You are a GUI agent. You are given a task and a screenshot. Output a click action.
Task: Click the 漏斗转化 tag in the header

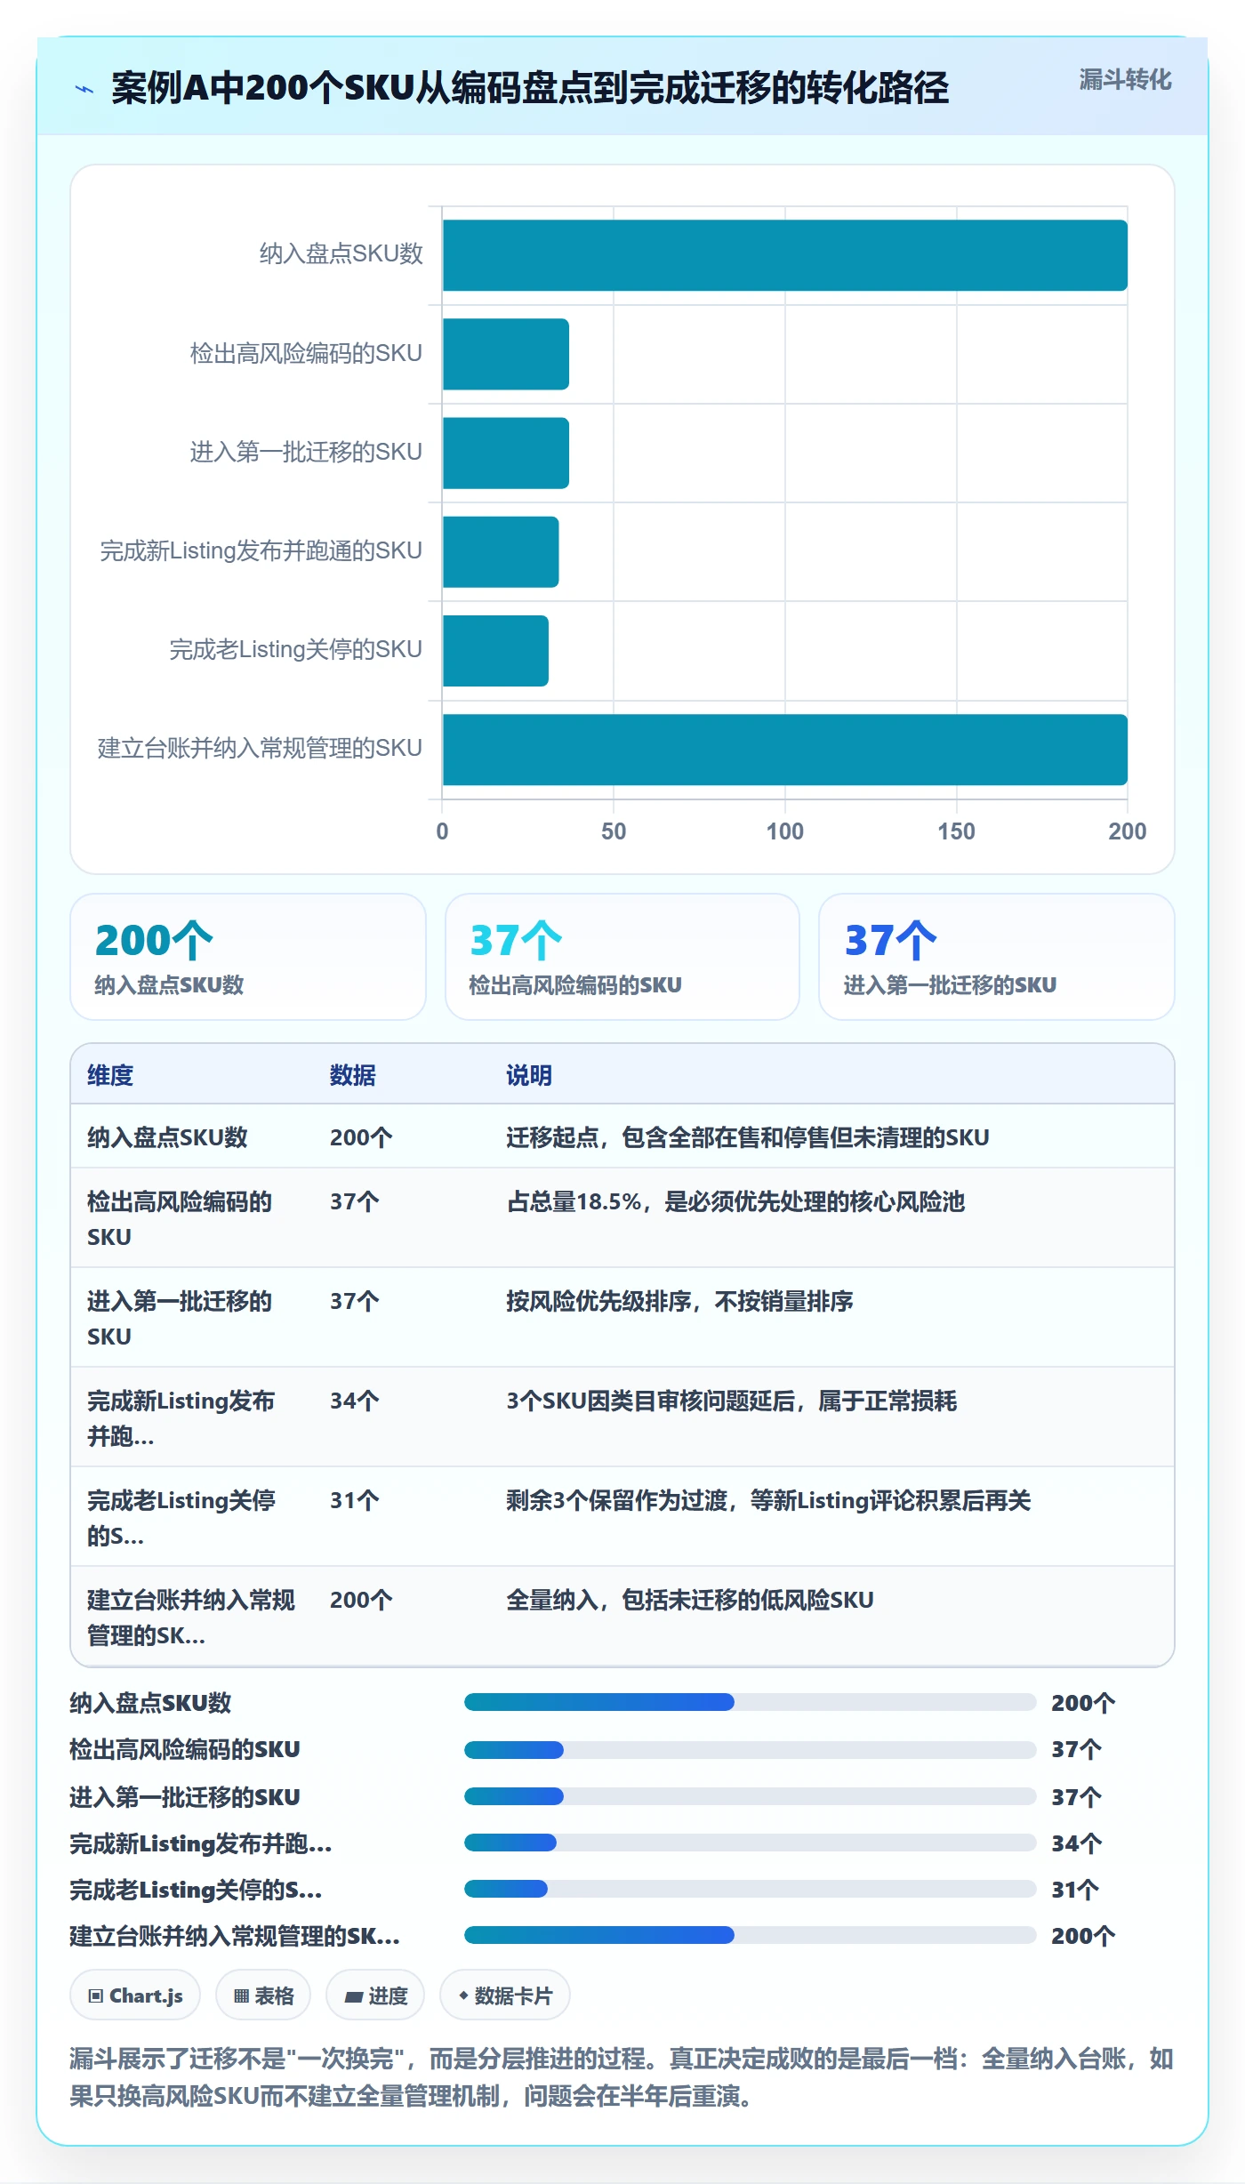coord(1125,80)
